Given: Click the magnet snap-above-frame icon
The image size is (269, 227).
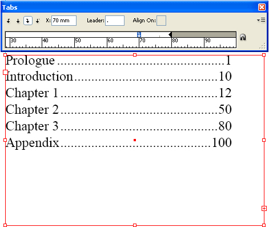Looking at the screenshot, I should (243, 37).
